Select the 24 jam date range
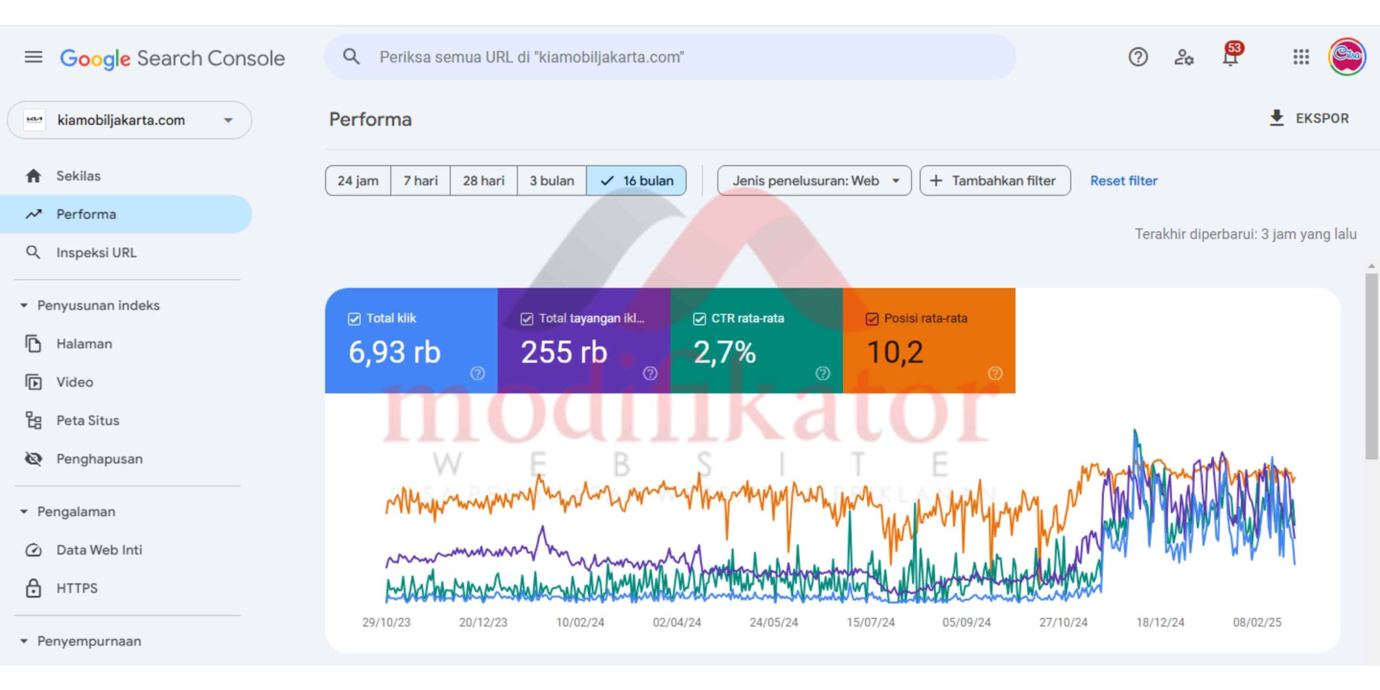Screen dimensions: 1380x690 358,181
